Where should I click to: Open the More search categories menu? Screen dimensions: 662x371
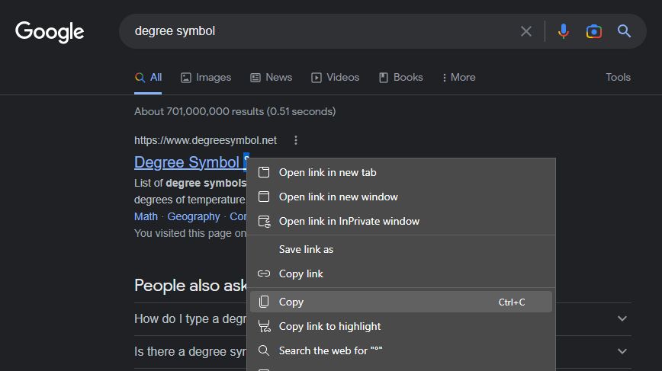click(459, 78)
